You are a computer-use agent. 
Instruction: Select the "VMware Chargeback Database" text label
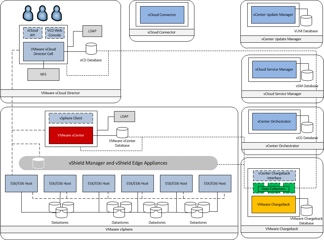pyautogui.click(x=306, y=221)
